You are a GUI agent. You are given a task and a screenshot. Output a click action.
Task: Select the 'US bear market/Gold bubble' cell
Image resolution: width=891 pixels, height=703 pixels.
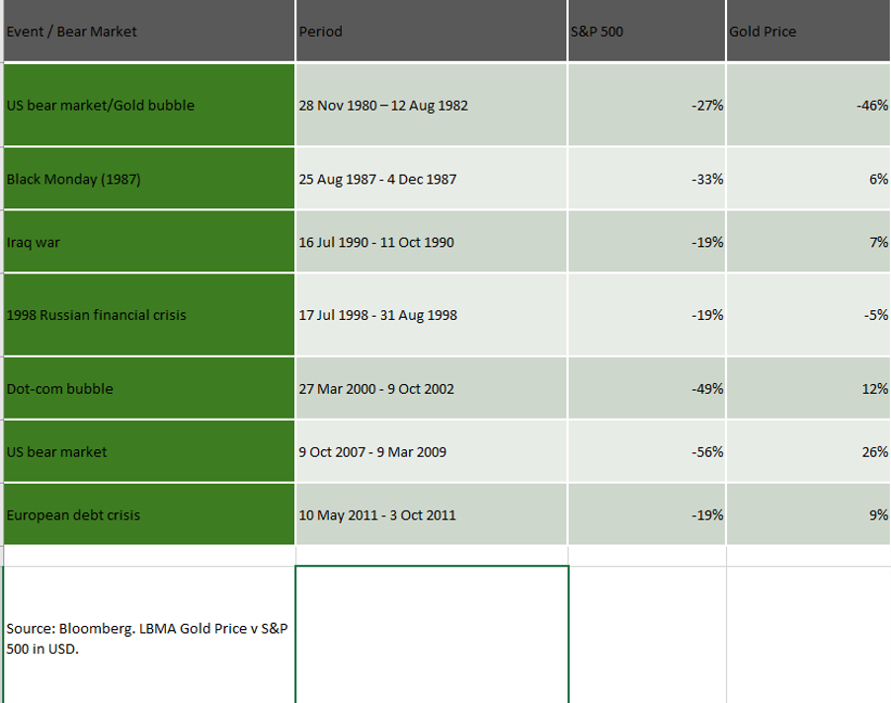tap(148, 106)
